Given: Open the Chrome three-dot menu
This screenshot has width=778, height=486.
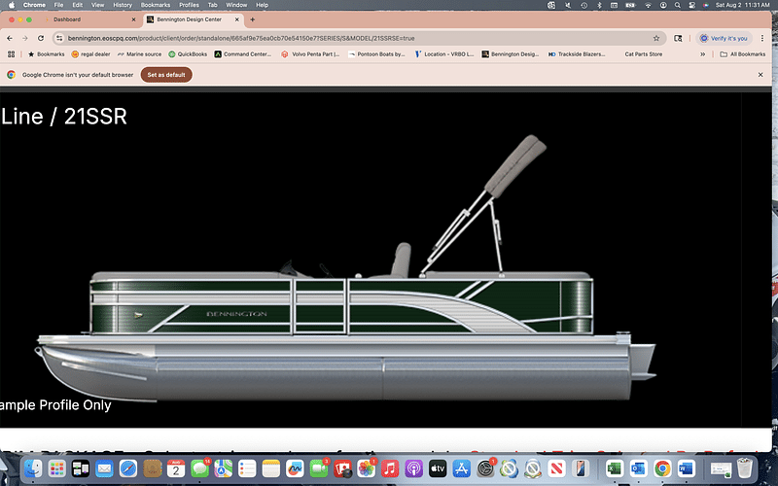Looking at the screenshot, I should tap(762, 38).
